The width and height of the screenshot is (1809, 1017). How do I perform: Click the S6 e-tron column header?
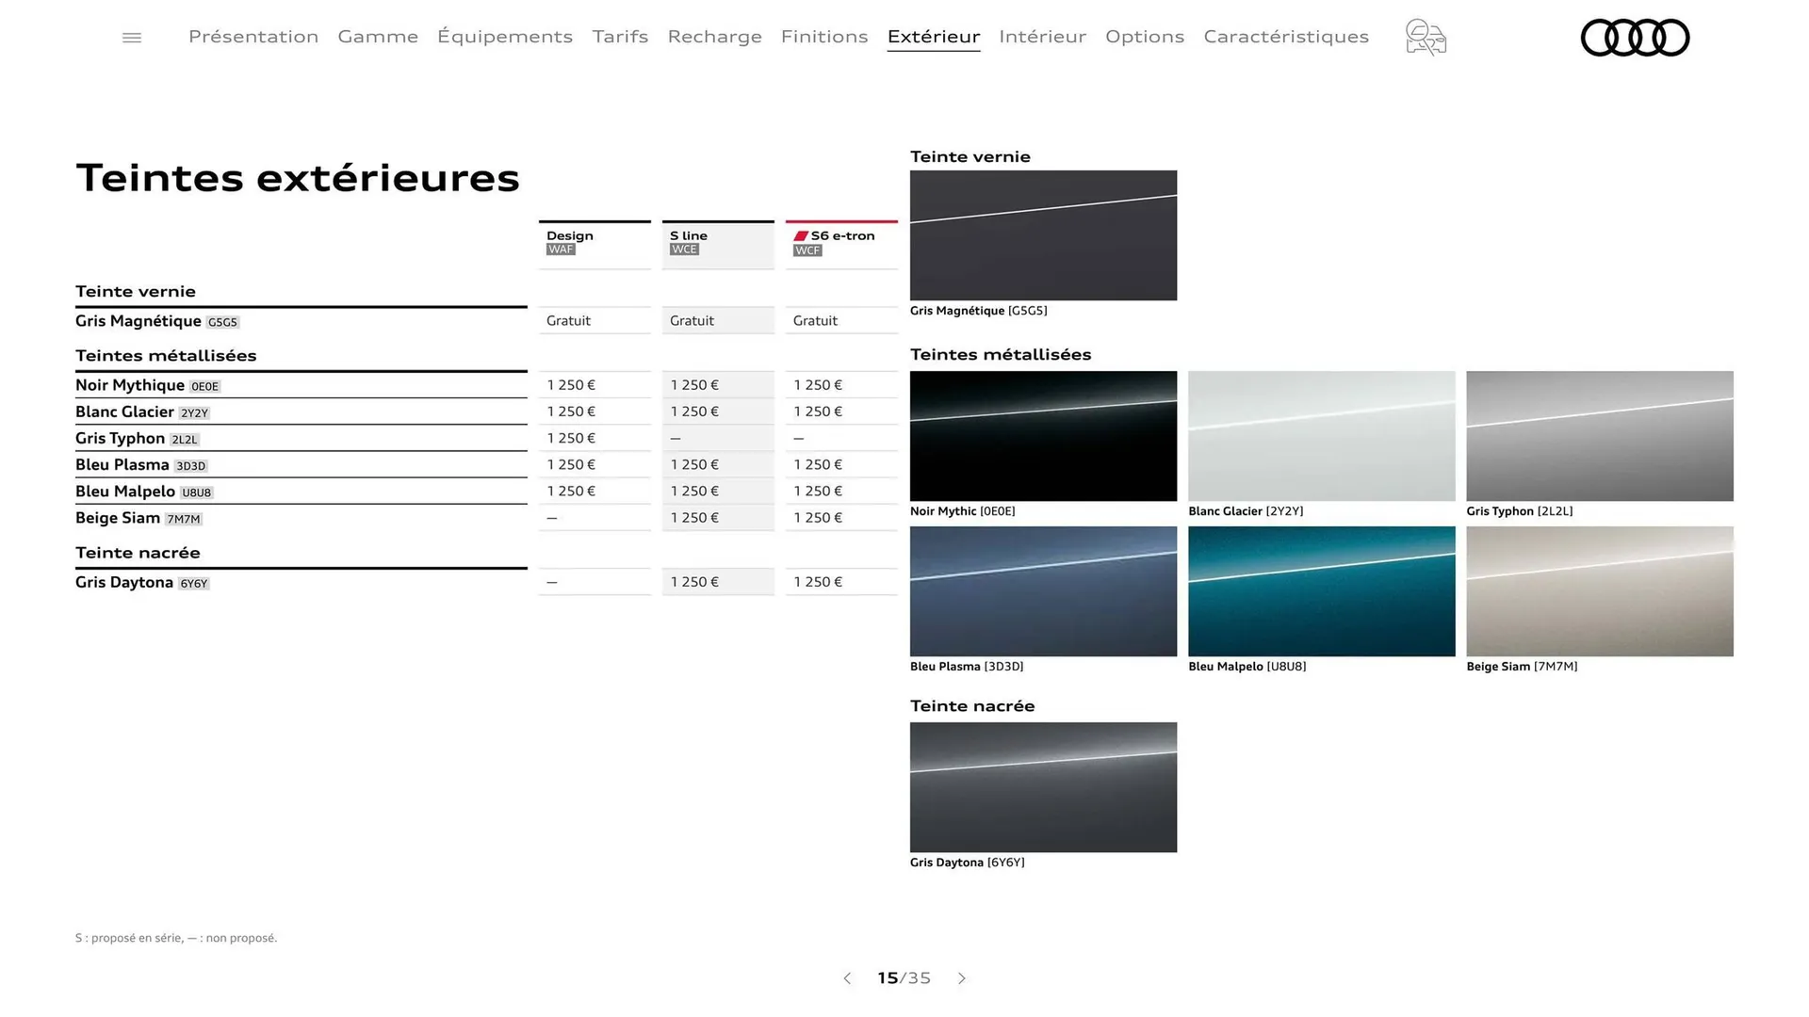840,242
